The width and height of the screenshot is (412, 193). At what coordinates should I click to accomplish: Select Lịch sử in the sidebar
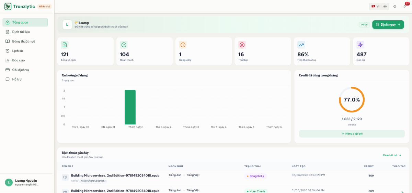[x=25, y=51]
